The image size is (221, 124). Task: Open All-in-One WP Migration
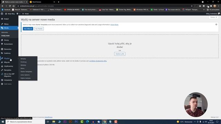pos(9,75)
